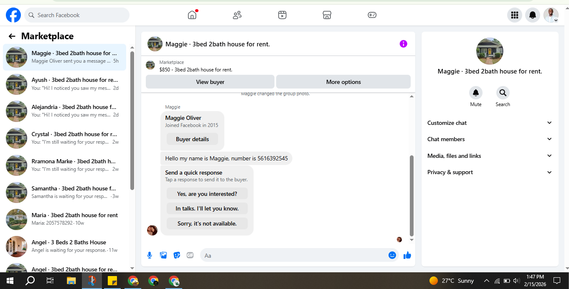569x289 pixels.
Task: Click the conversation list scrollbar thumb
Action: [x=132, y=120]
